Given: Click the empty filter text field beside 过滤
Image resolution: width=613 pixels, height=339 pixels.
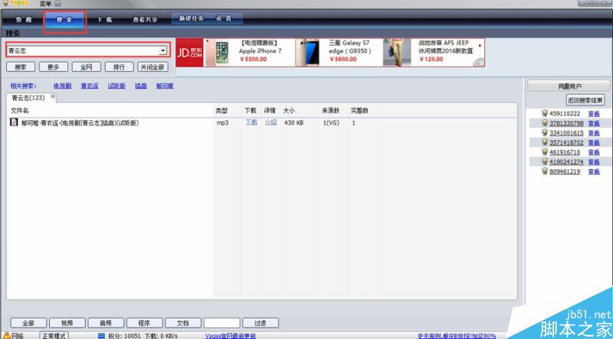Looking at the screenshot, I should [x=222, y=323].
